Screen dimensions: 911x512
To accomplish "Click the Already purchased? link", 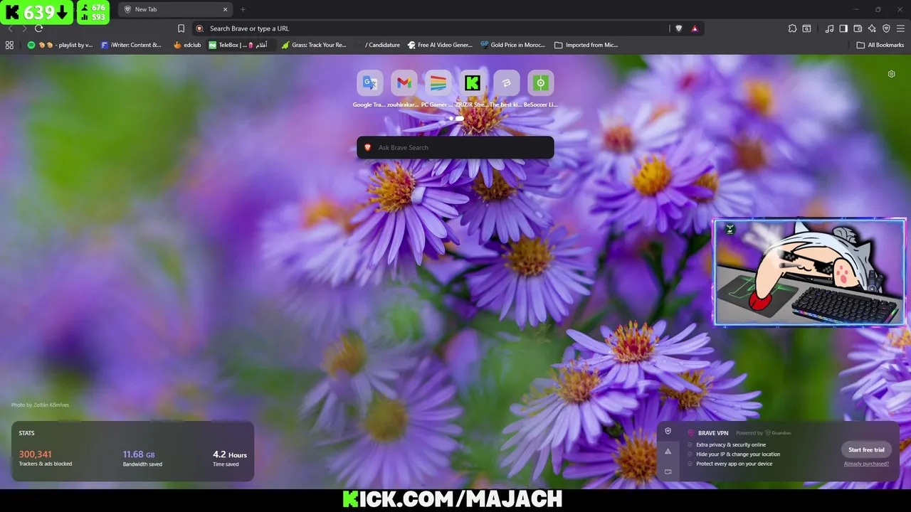I will (x=866, y=464).
